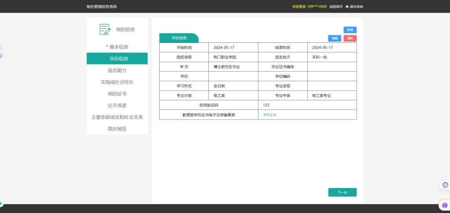Open 论文成果 section
Image resolution: width=450 pixels, height=213 pixels.
(117, 106)
